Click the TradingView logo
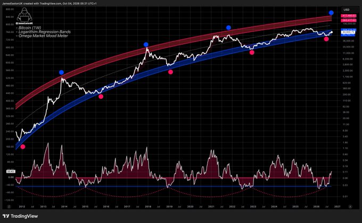The width and height of the screenshot is (362, 223). point(20,216)
